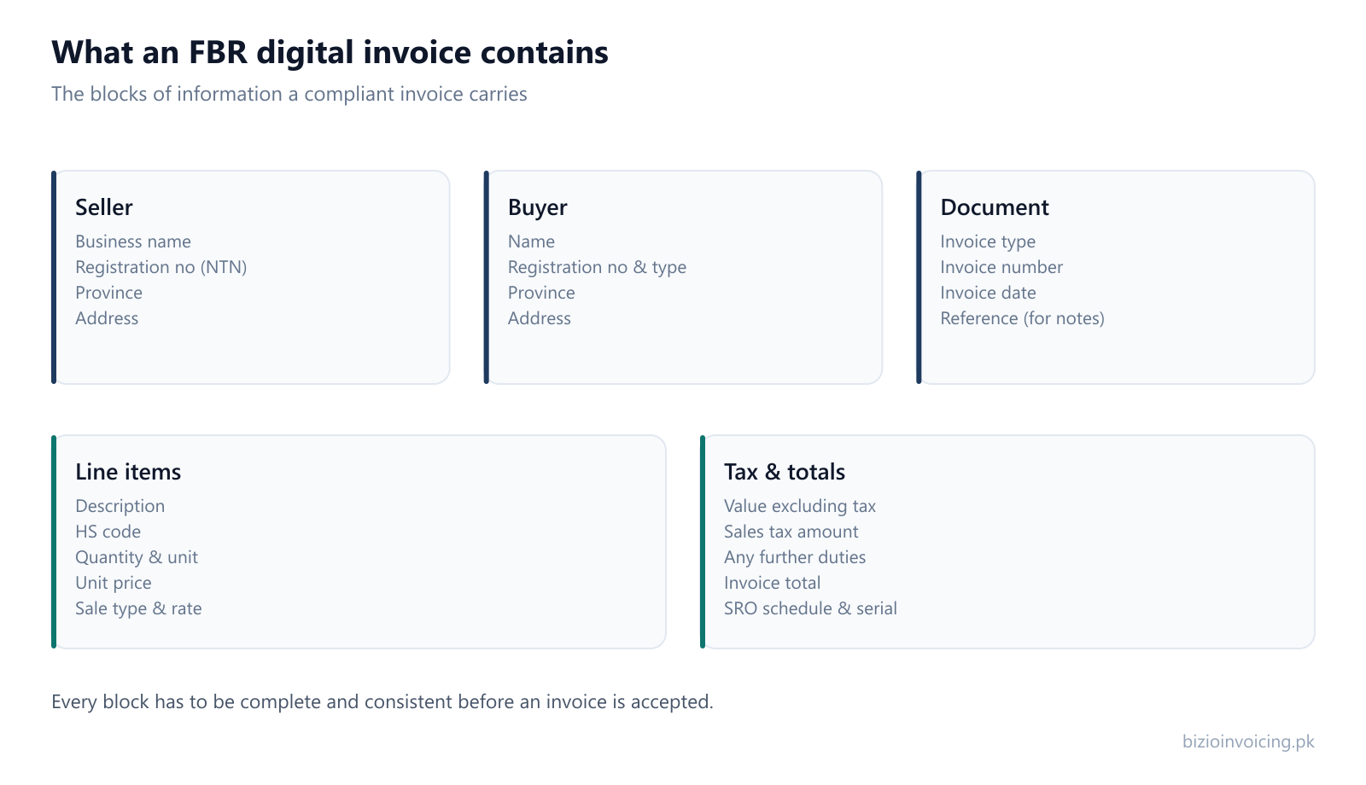Click "Registration no & type" text

click(x=597, y=267)
